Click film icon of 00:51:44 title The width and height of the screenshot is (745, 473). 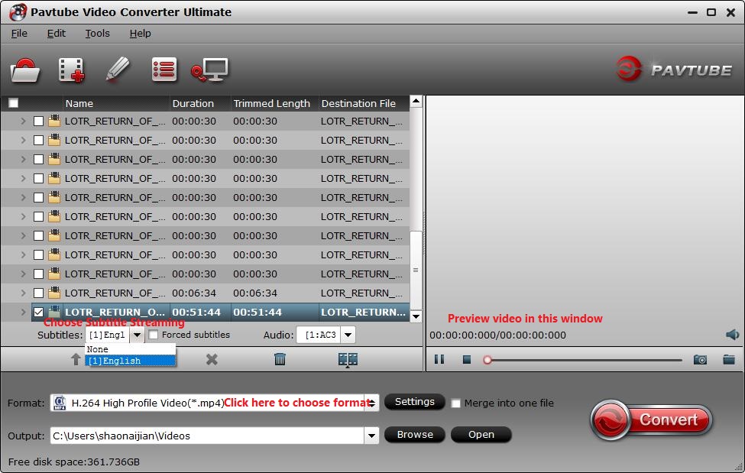(55, 312)
